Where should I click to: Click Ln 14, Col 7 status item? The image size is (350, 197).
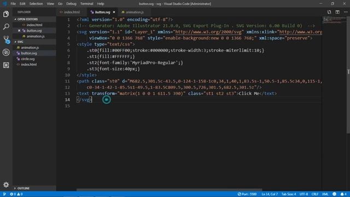270,194
